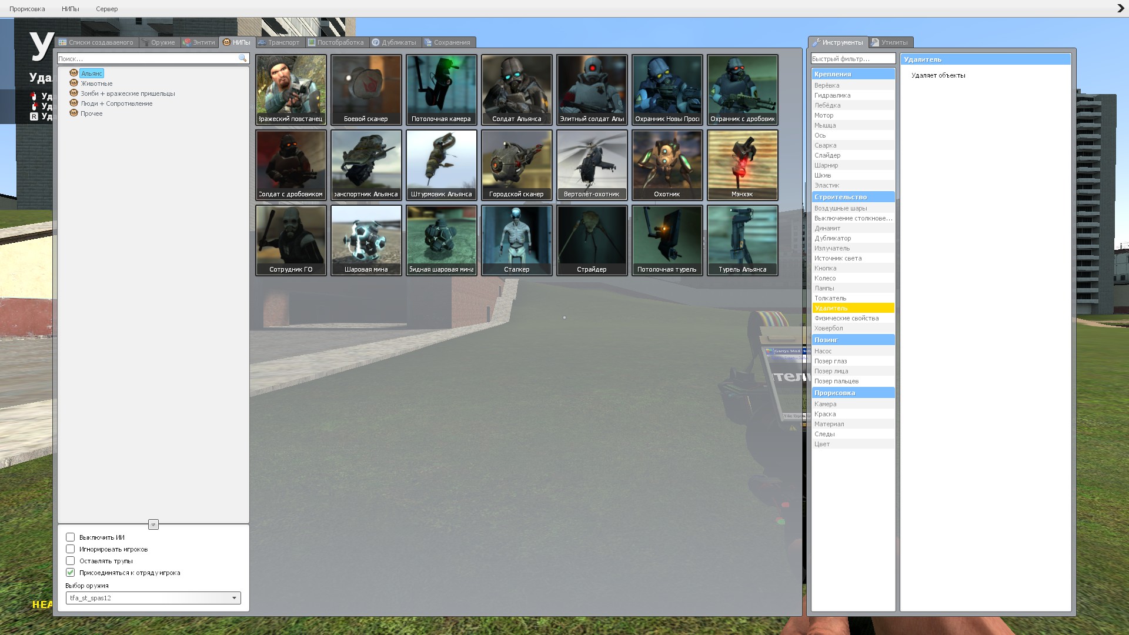Switch to the Утилиты tab
Screen dimensions: 1129x635
(890, 42)
